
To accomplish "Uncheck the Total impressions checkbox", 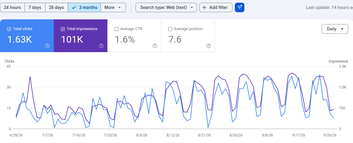I will (x=63, y=29).
